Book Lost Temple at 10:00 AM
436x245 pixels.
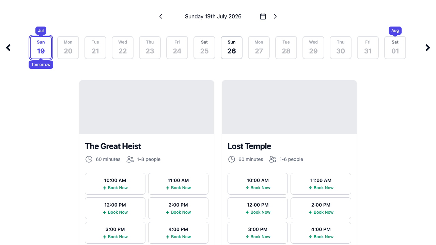(258, 184)
